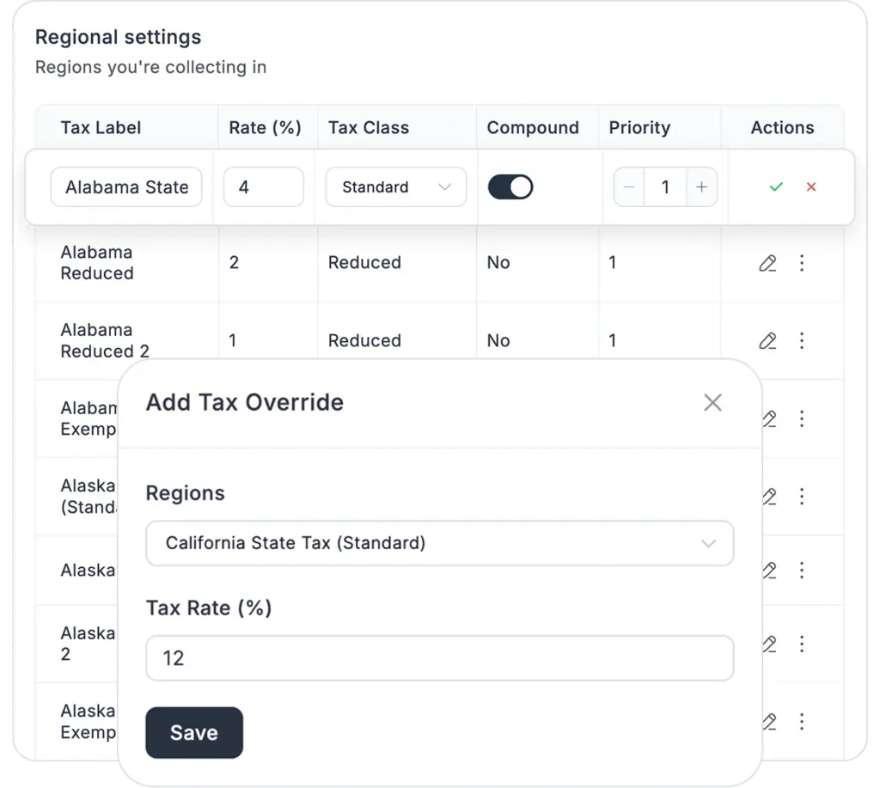This screenshot has width=880, height=788.
Task: Click the Rate (%) input containing 4
Action: 263,187
